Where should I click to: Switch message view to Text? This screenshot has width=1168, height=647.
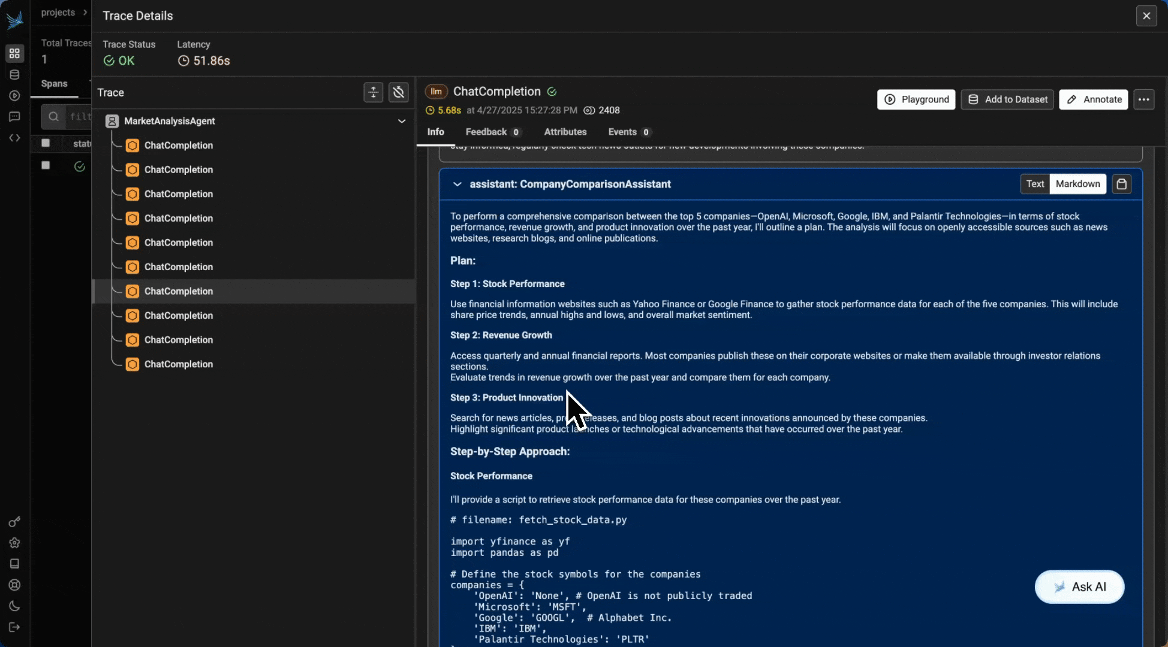[1035, 184]
